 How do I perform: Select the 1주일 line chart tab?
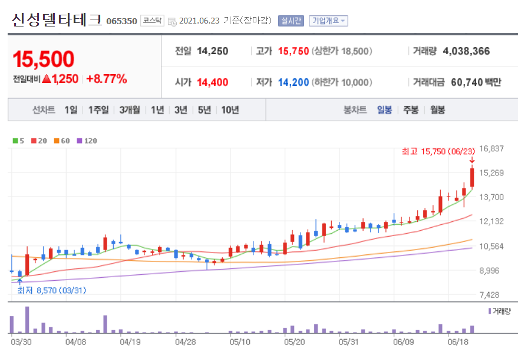pos(98,110)
